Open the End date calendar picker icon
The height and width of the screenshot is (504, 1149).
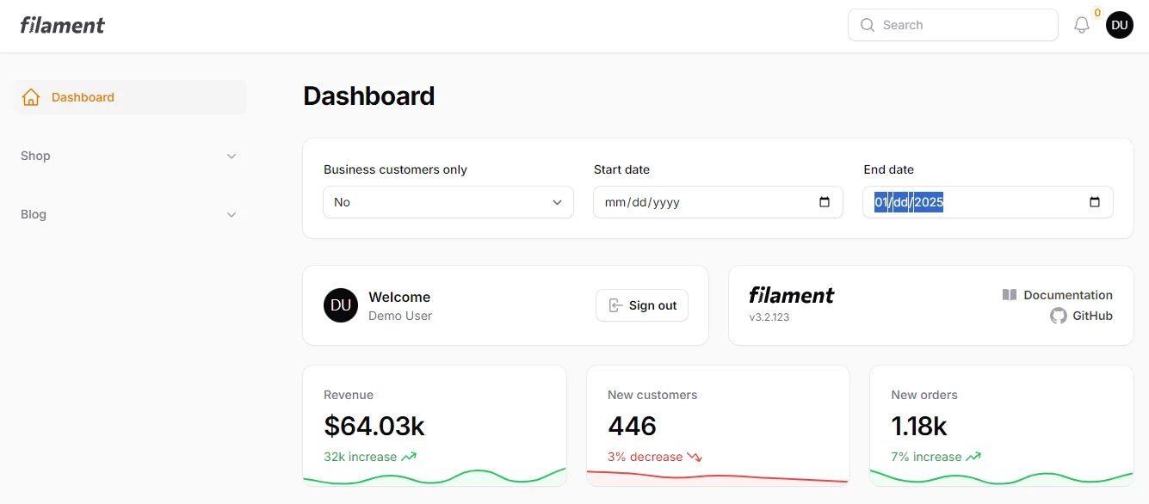[x=1094, y=202]
